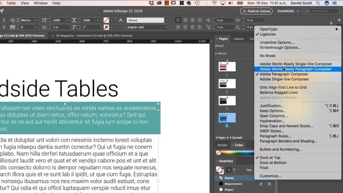
Task: Select Dock at Top option
Action: point(298,157)
